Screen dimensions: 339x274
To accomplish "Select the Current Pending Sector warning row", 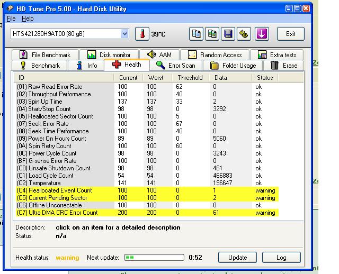I will coord(147,198).
